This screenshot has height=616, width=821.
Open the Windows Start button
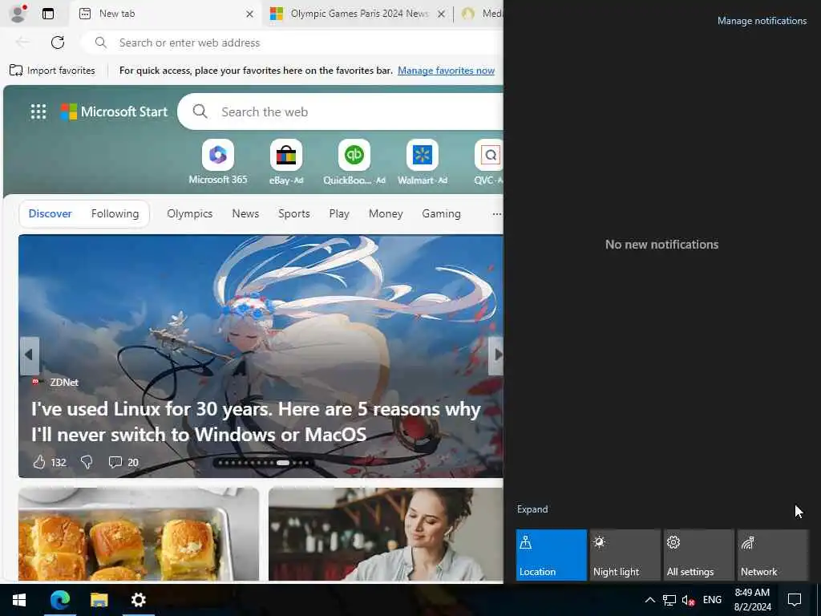click(19, 600)
